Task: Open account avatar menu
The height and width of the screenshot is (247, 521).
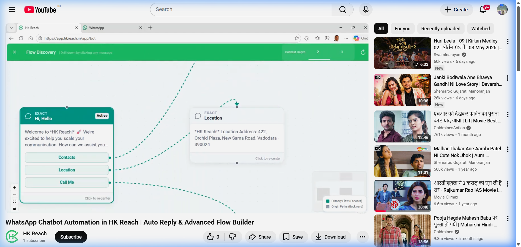Action: point(502,9)
